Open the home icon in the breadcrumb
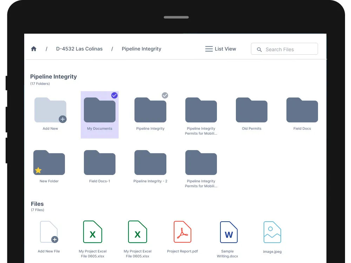This screenshot has width=351, height=263. (x=33, y=48)
